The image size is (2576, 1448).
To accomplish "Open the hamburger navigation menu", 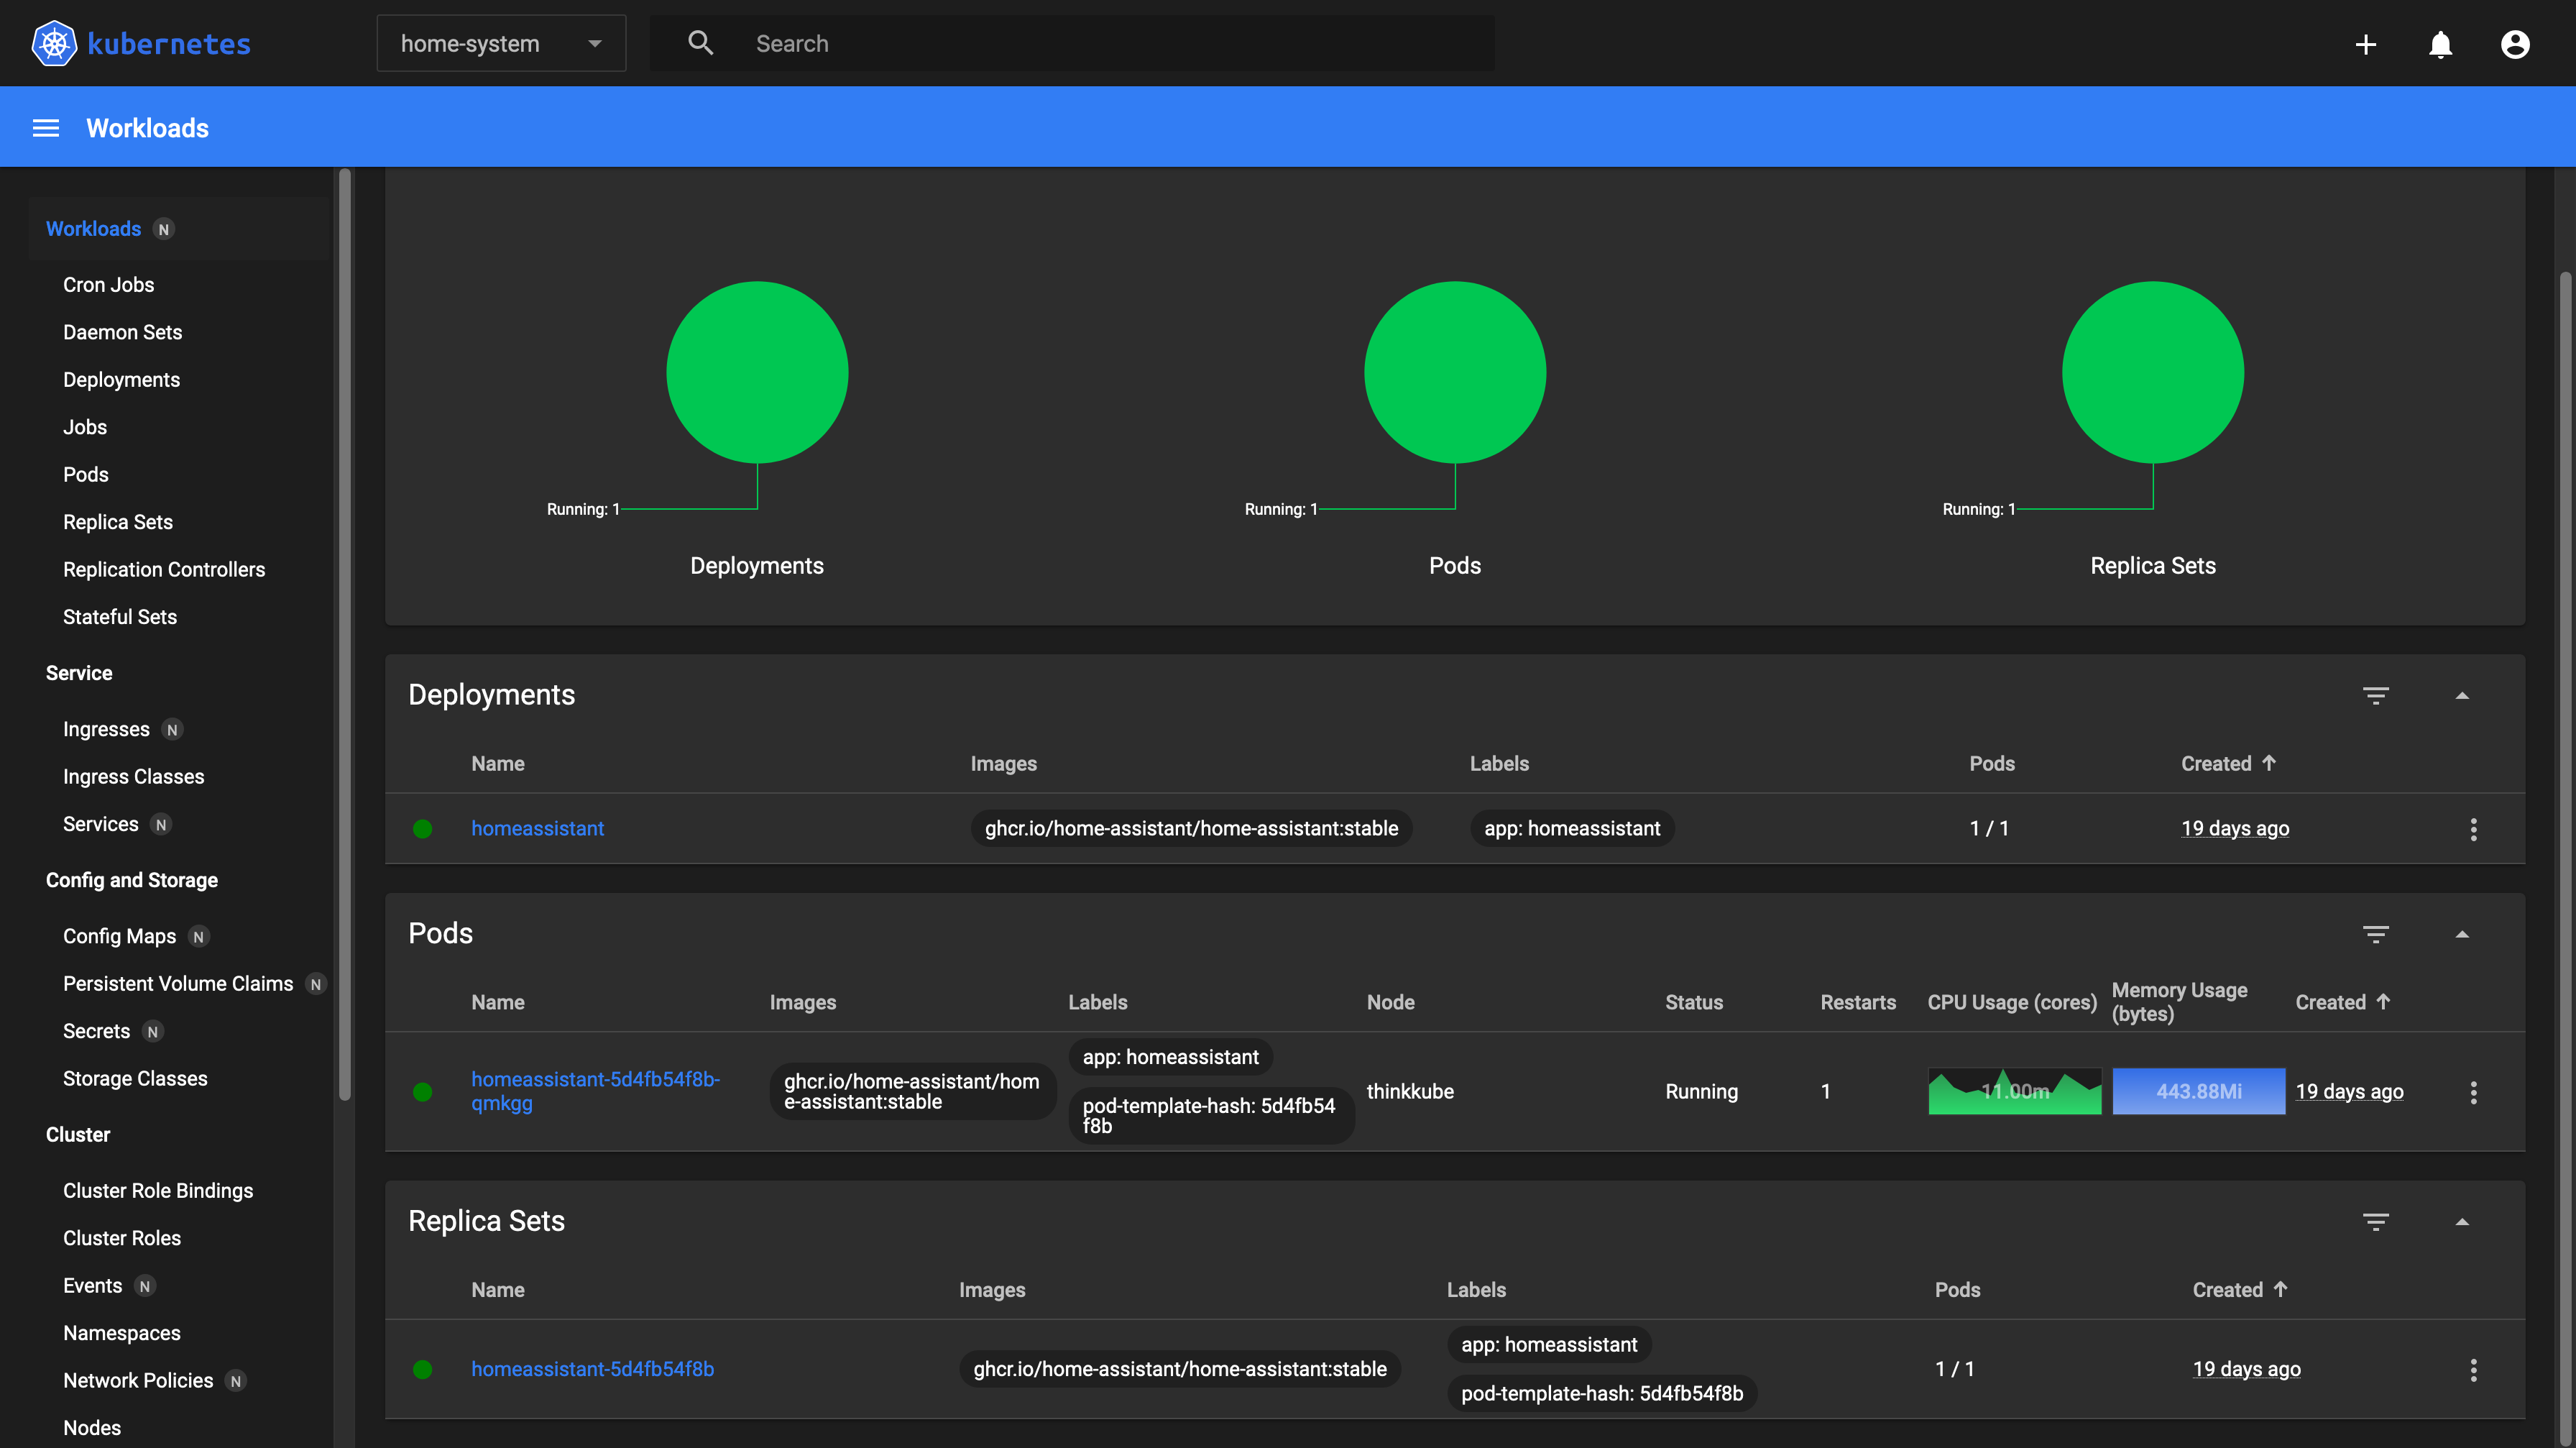I will [45, 127].
